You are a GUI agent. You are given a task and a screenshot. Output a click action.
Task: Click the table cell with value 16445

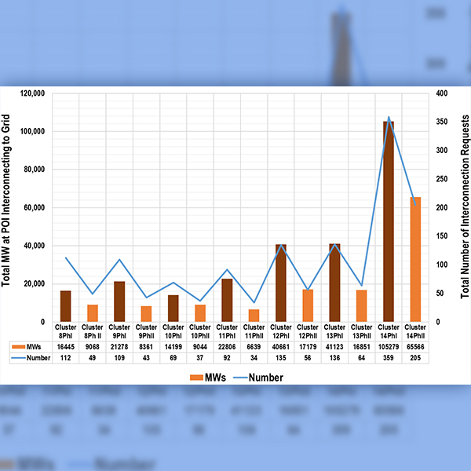tap(66, 345)
